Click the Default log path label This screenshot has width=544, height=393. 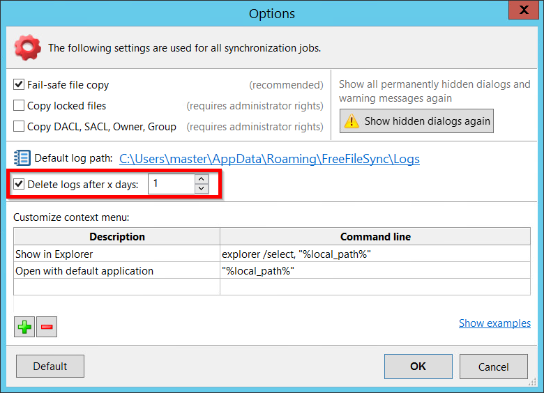pyautogui.click(x=73, y=158)
